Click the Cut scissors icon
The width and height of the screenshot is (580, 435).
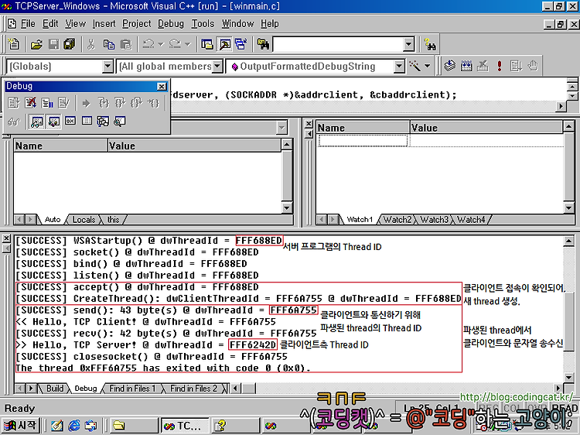(x=91, y=45)
